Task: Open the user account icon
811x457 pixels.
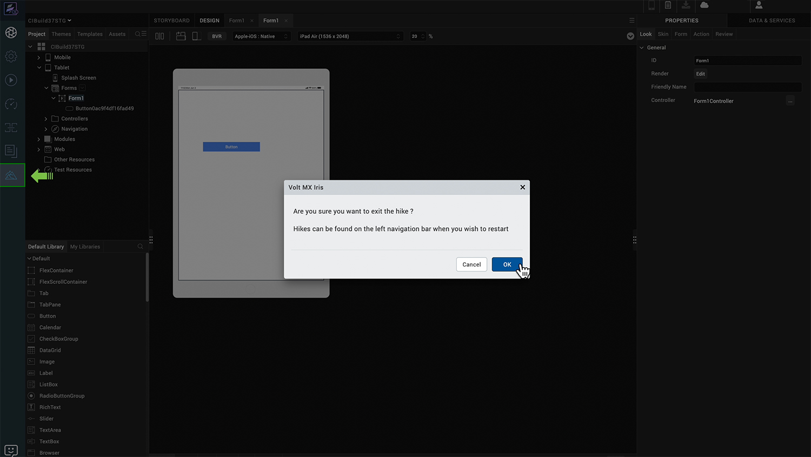Action: coord(759,5)
